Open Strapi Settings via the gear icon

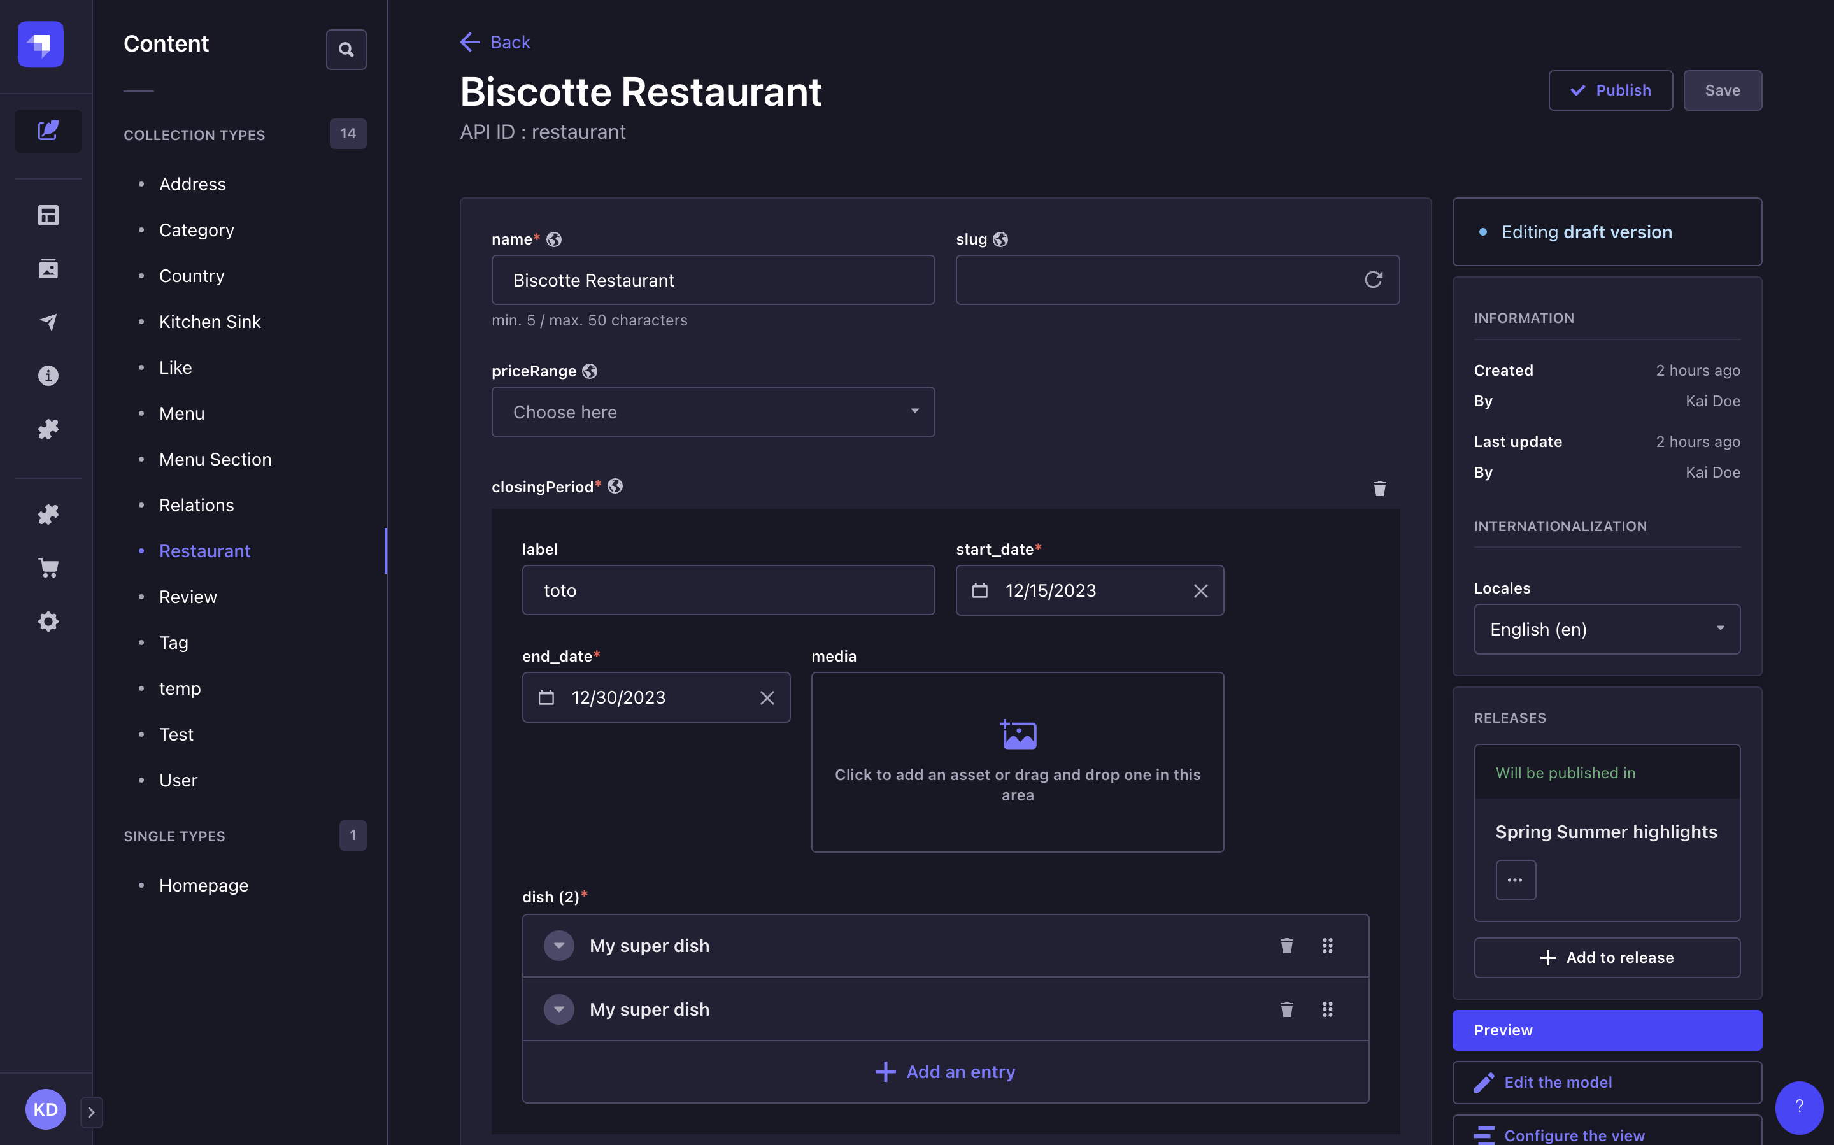click(x=48, y=621)
